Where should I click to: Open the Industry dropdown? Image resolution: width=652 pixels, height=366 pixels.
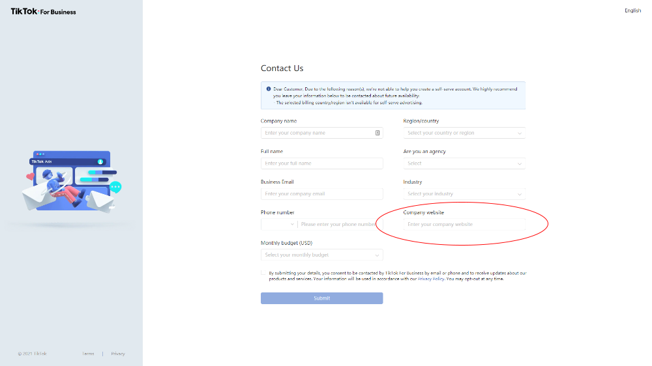coord(464,194)
